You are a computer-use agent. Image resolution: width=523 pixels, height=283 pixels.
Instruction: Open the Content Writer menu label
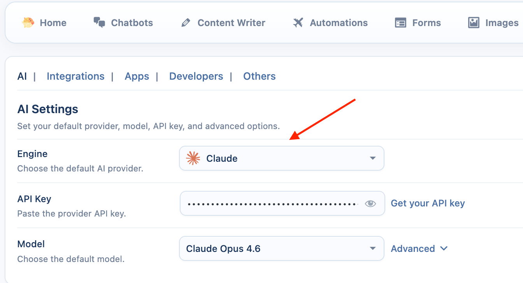coord(231,23)
